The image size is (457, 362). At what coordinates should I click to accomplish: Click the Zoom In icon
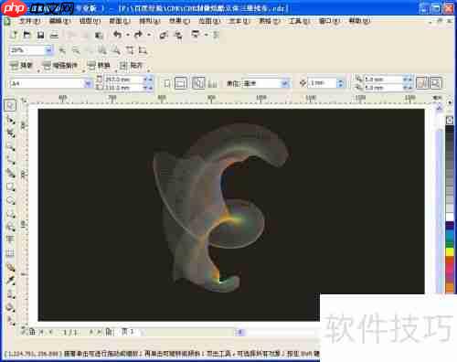[x=62, y=50]
